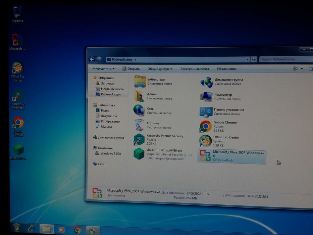Image resolution: width=313 pixels, height=235 pixels.
Task: Click the refresh button beside address bar
Action: point(254,59)
